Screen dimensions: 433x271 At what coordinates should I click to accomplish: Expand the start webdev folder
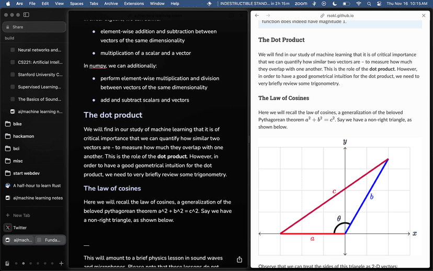[25, 173]
